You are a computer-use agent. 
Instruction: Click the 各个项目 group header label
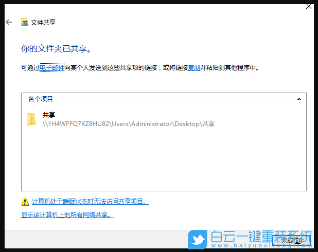pyautogui.click(x=40, y=99)
